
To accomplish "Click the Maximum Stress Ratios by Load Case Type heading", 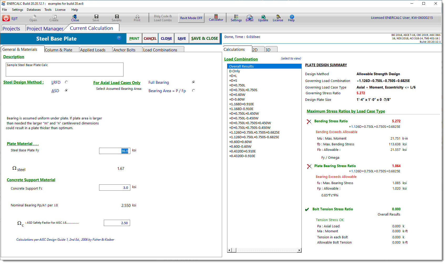I will click(346, 111).
